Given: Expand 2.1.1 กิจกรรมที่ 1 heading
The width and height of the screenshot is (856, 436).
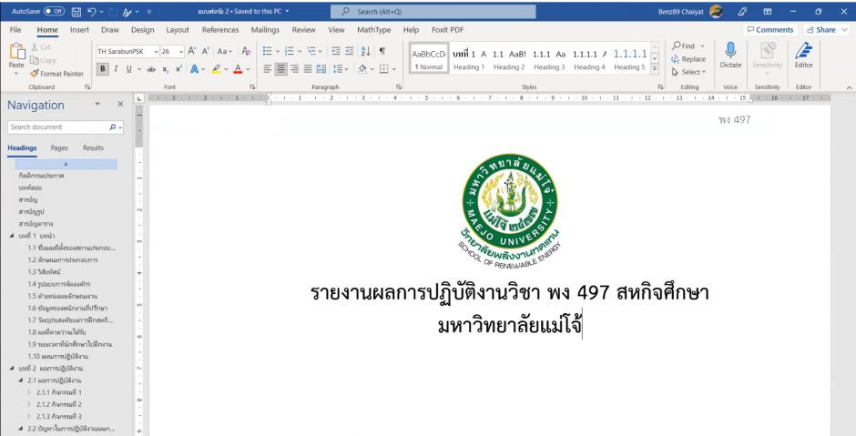Looking at the screenshot, I should coord(30,392).
